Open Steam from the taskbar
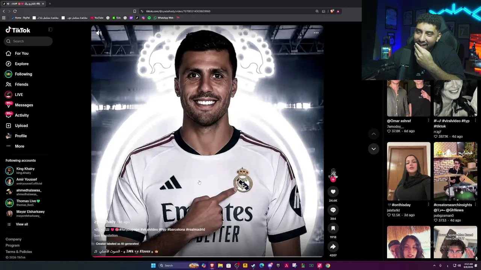Viewport: 481px width, 270px height. (x=253, y=265)
